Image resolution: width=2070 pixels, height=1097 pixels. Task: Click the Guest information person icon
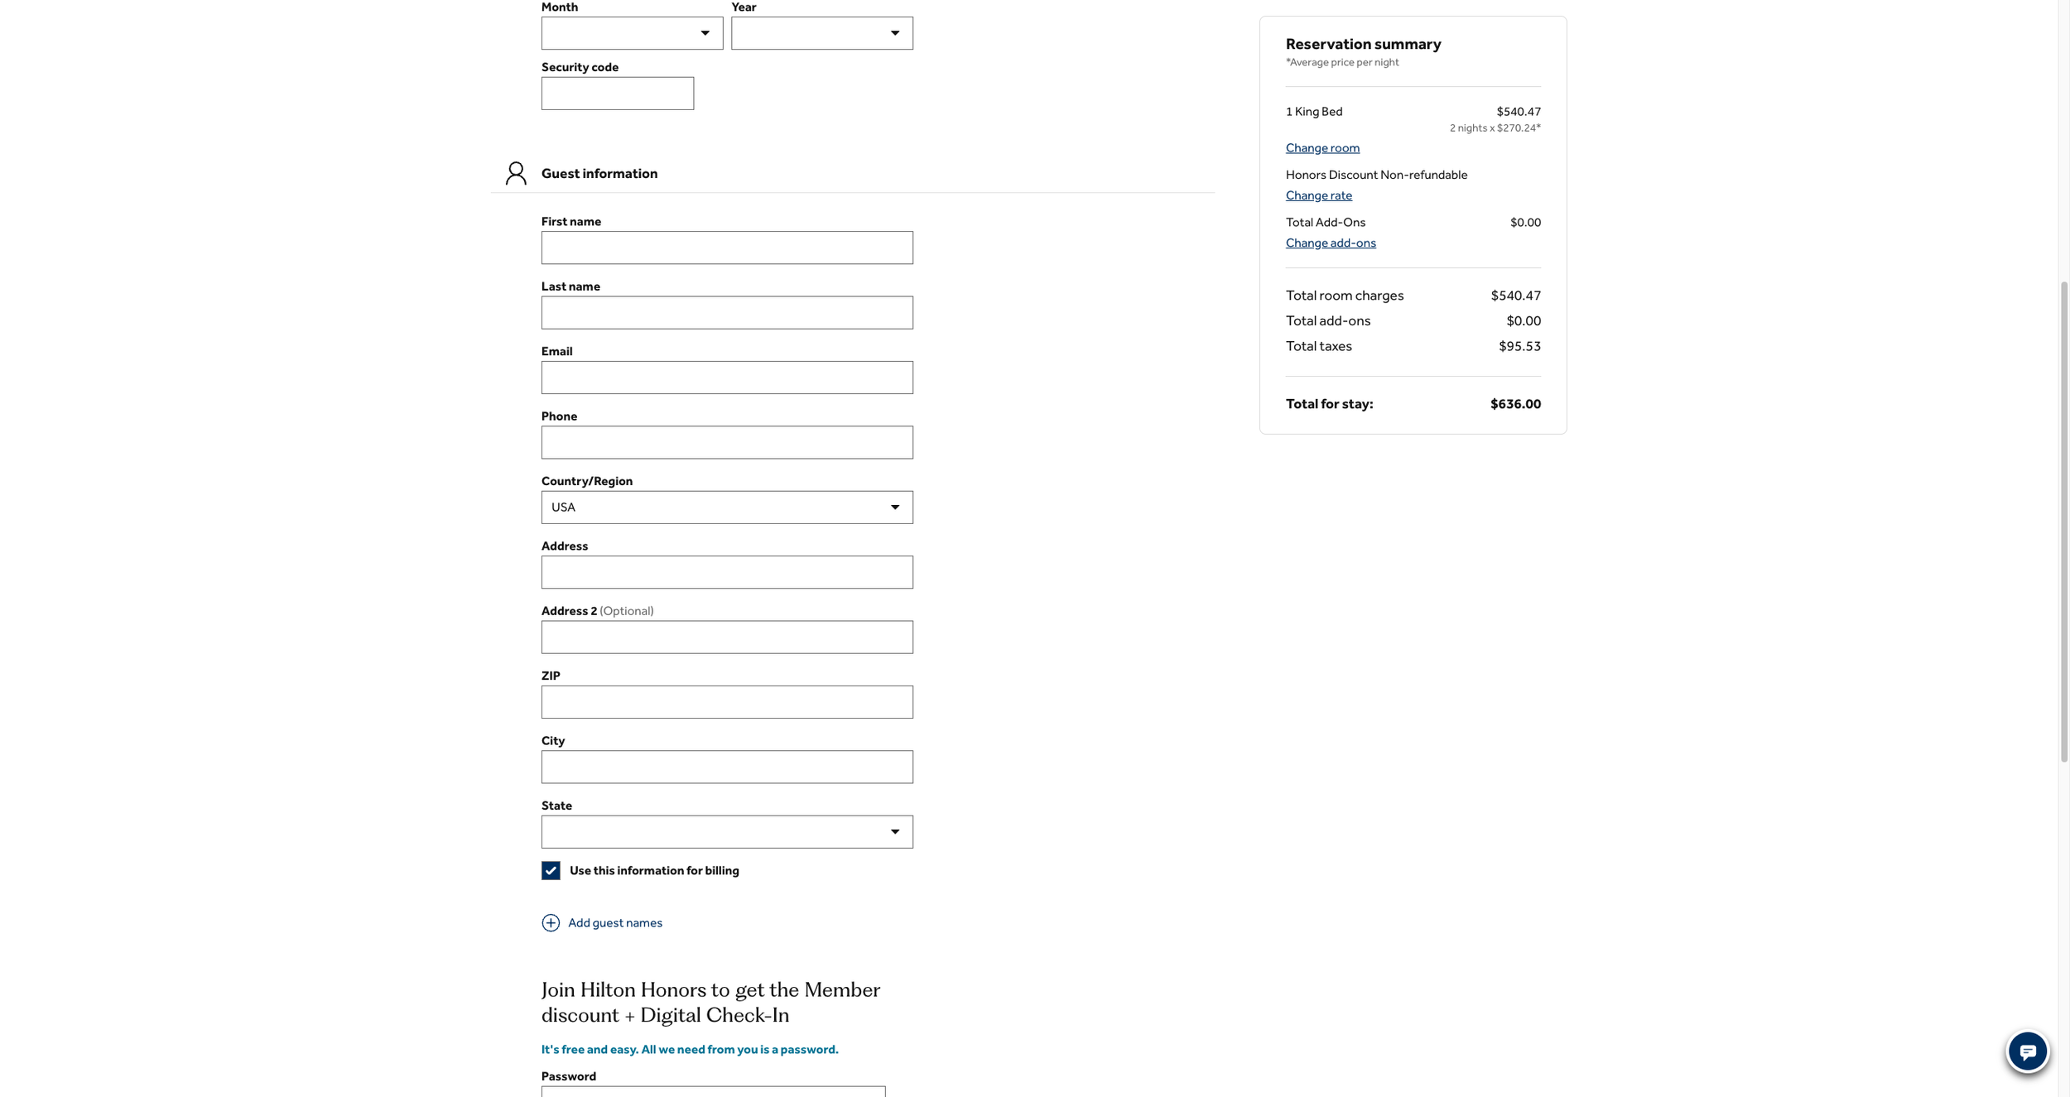pyautogui.click(x=516, y=173)
